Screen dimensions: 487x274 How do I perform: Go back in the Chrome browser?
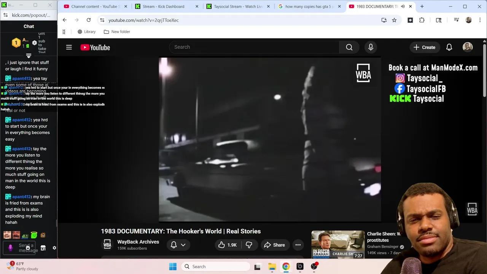[65, 20]
